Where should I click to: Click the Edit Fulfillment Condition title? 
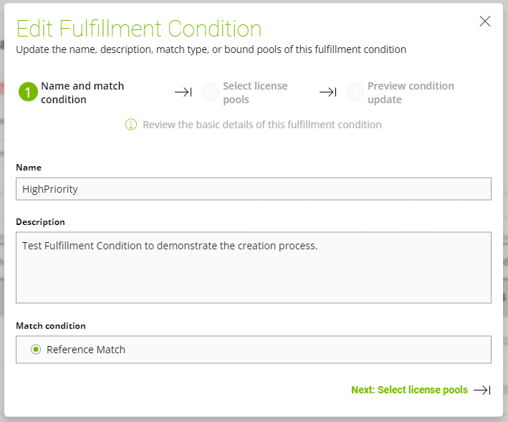pos(138,29)
